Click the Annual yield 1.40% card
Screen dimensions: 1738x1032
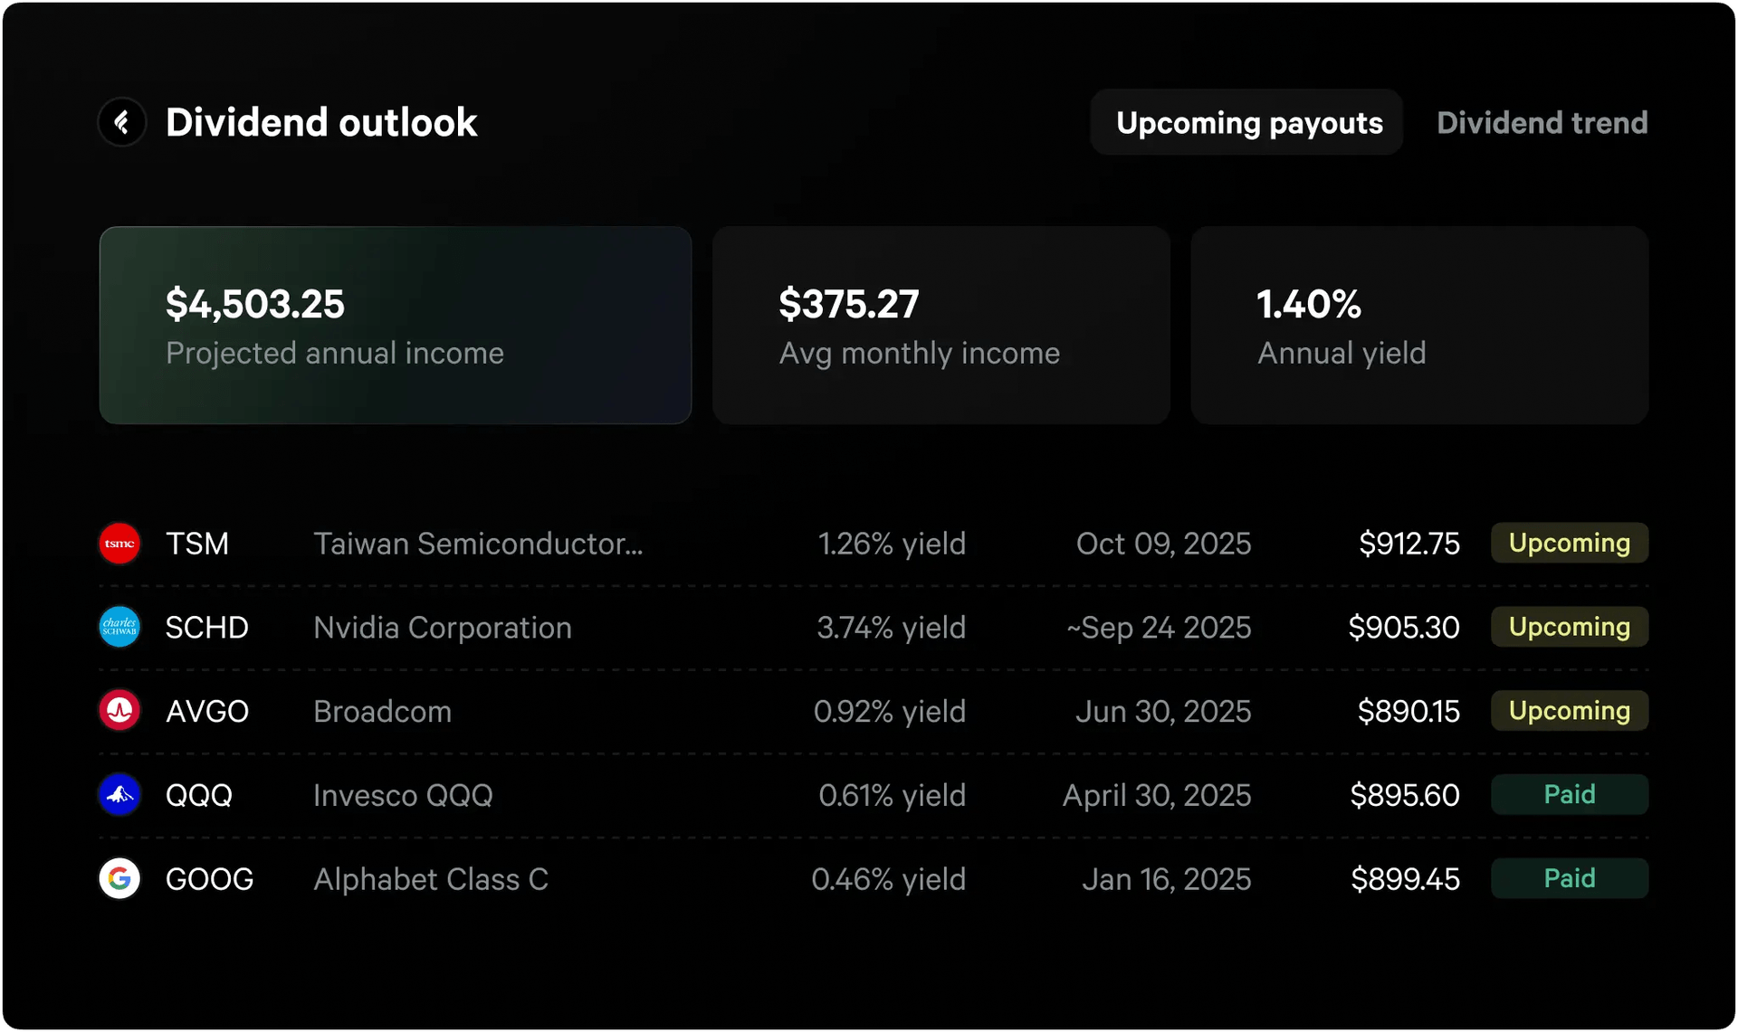click(1418, 326)
